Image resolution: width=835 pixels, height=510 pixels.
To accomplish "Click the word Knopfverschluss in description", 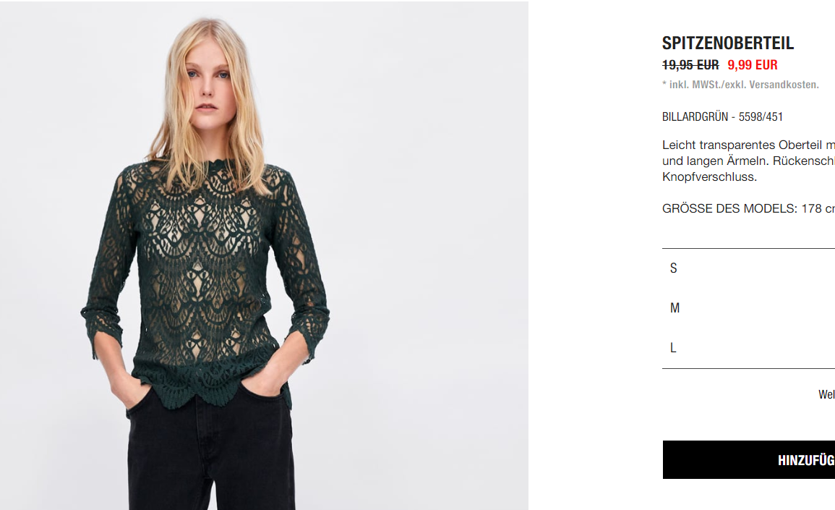I will click(709, 177).
